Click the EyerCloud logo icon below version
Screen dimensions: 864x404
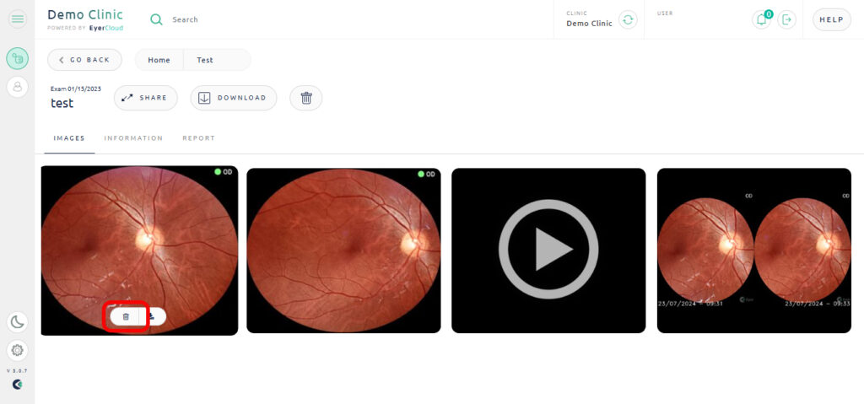[x=18, y=385]
